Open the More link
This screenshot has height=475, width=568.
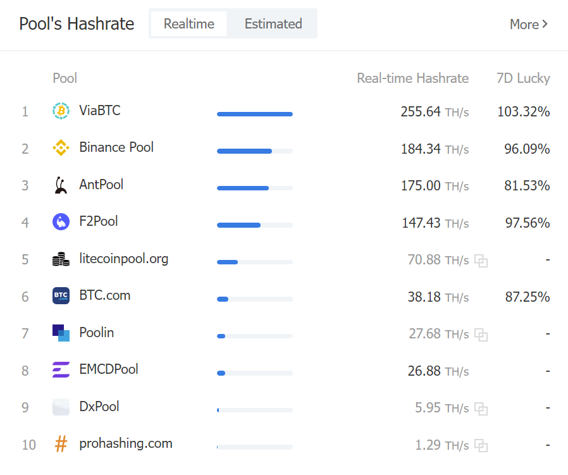529,24
